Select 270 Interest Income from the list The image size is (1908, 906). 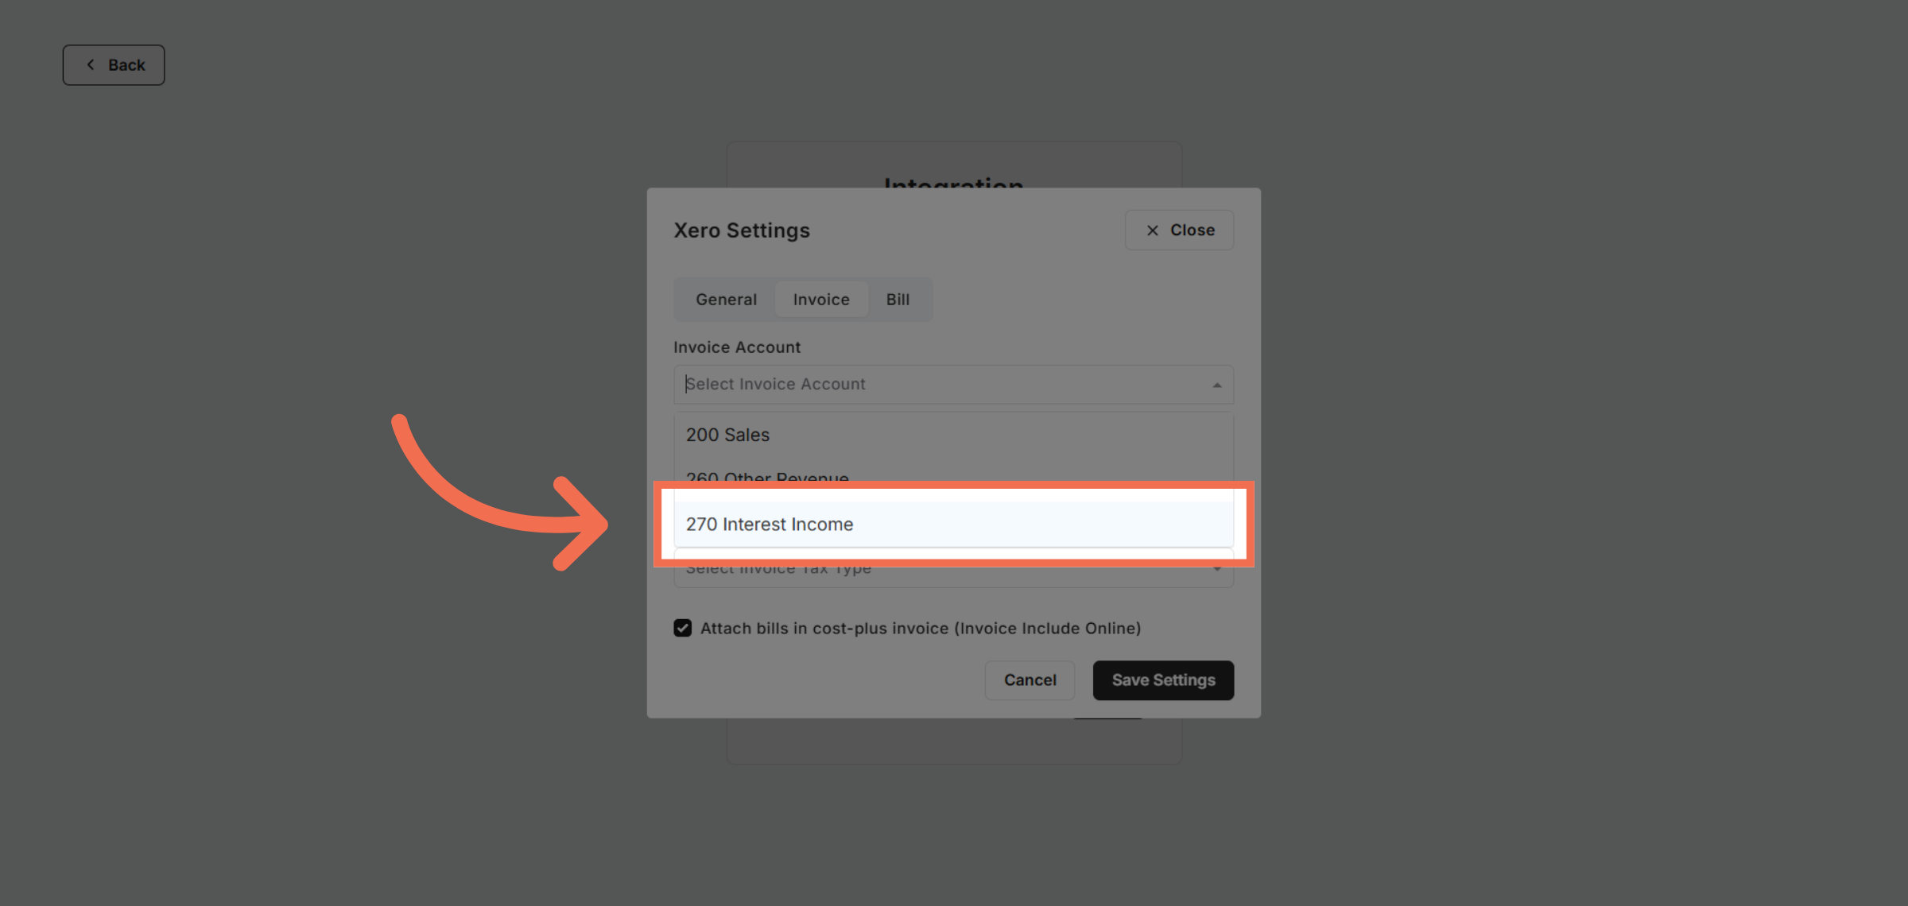click(x=770, y=524)
